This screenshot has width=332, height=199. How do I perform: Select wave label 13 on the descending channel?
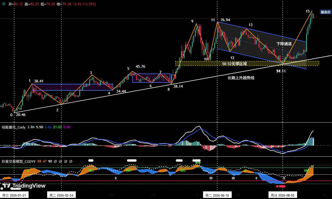tap(250, 25)
